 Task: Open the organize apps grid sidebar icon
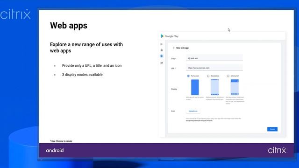[162, 63]
